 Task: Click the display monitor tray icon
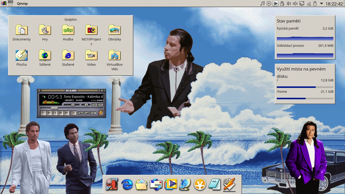[302, 4]
